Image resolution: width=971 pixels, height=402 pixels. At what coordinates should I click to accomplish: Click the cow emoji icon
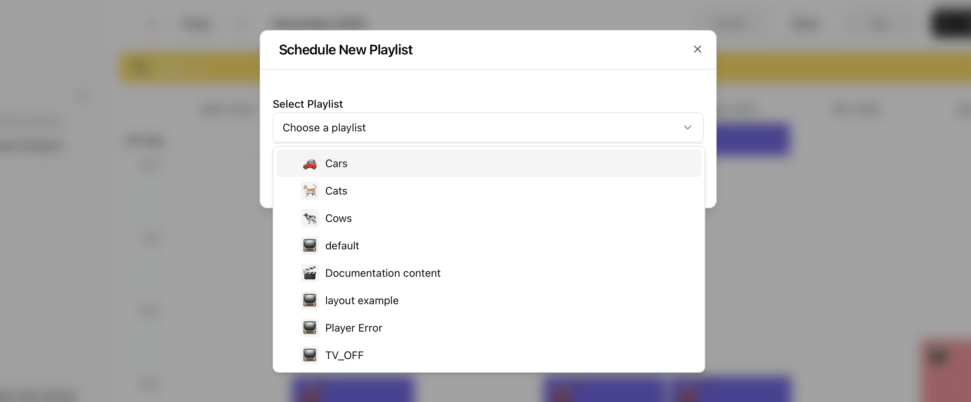tap(310, 218)
